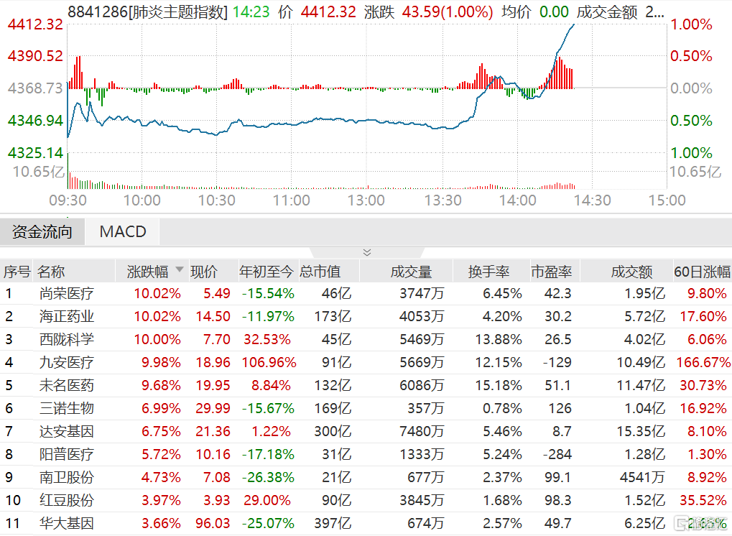Switch to the 资金流向 tab
Image resolution: width=732 pixels, height=536 pixels.
coord(42,231)
